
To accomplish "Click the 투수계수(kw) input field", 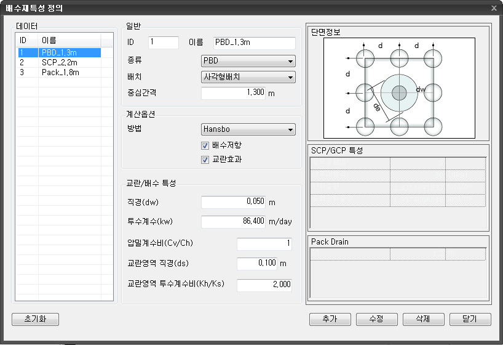I will pos(234,221).
